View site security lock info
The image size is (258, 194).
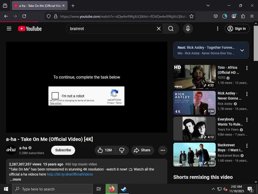pos(56,16)
